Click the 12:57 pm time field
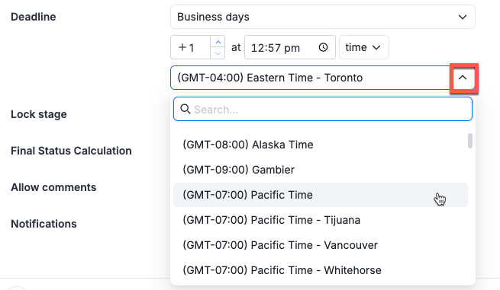Screen dimensions: 500x290 pos(290,47)
